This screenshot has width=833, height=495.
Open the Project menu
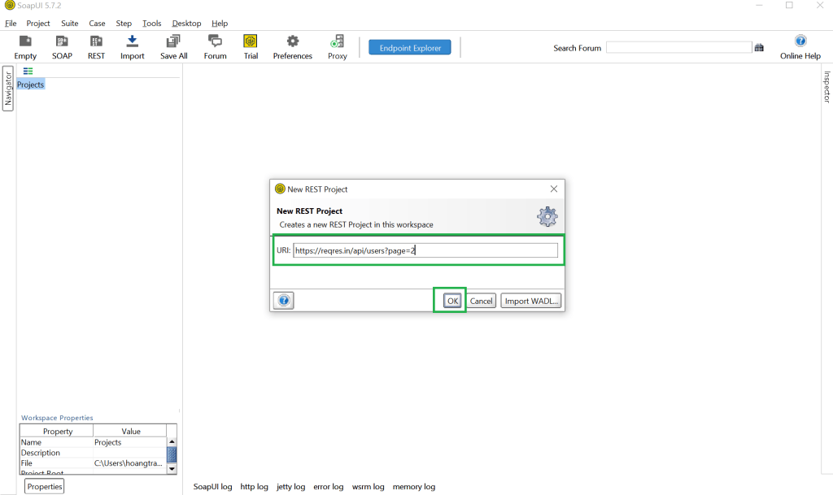pos(37,24)
